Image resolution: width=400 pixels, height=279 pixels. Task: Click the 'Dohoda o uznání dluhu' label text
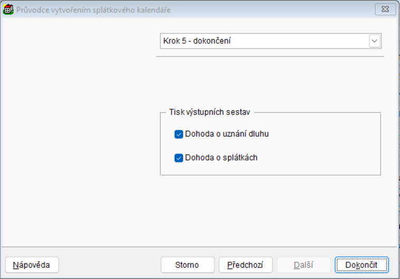227,134
